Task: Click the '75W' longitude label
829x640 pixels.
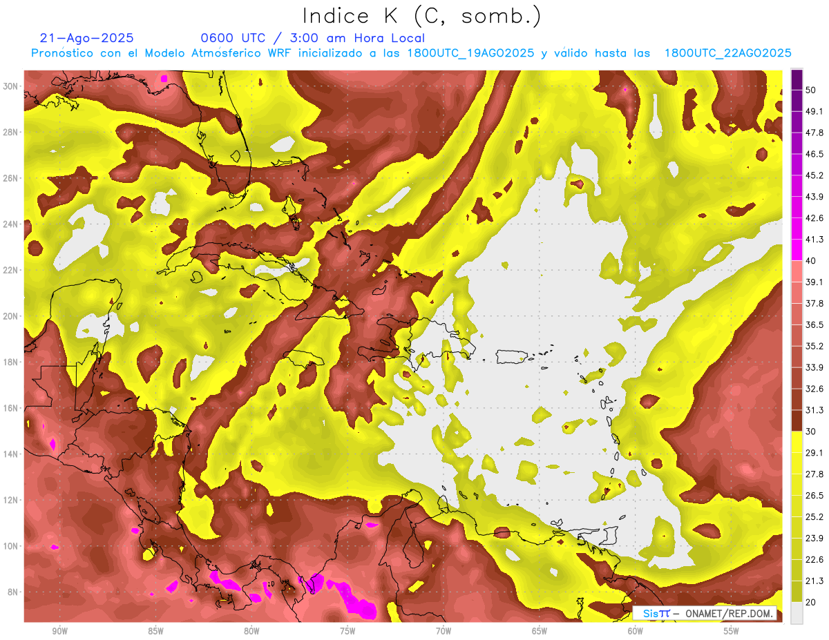Action: click(347, 630)
